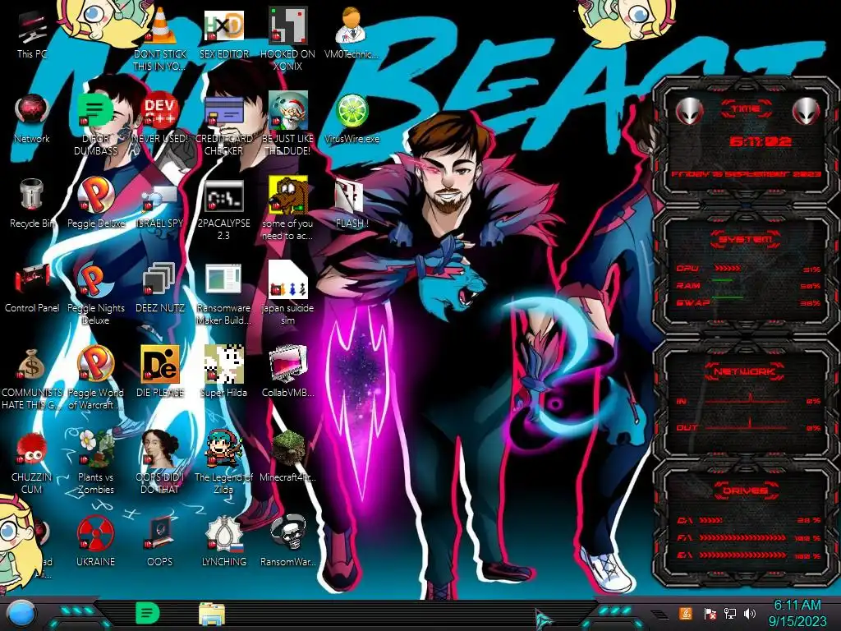Launch The Legend of Zilda icon
The height and width of the screenshot is (631, 841).
(x=223, y=463)
